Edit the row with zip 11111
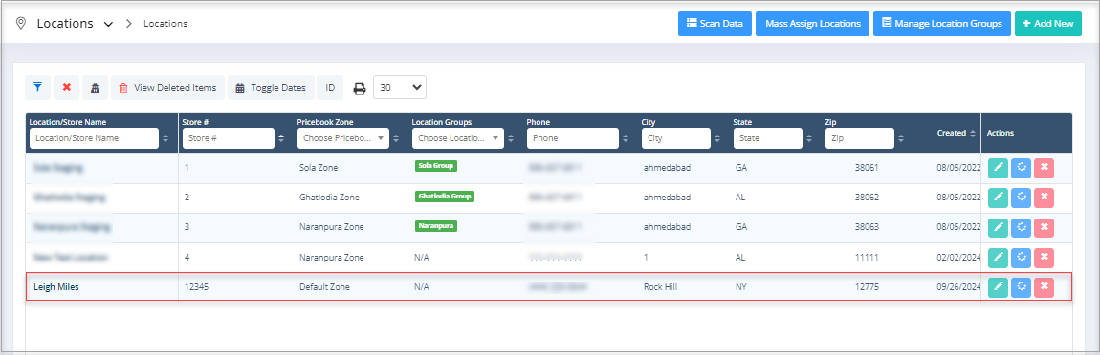Image resolution: width=1100 pixels, height=355 pixels. pyautogui.click(x=998, y=257)
